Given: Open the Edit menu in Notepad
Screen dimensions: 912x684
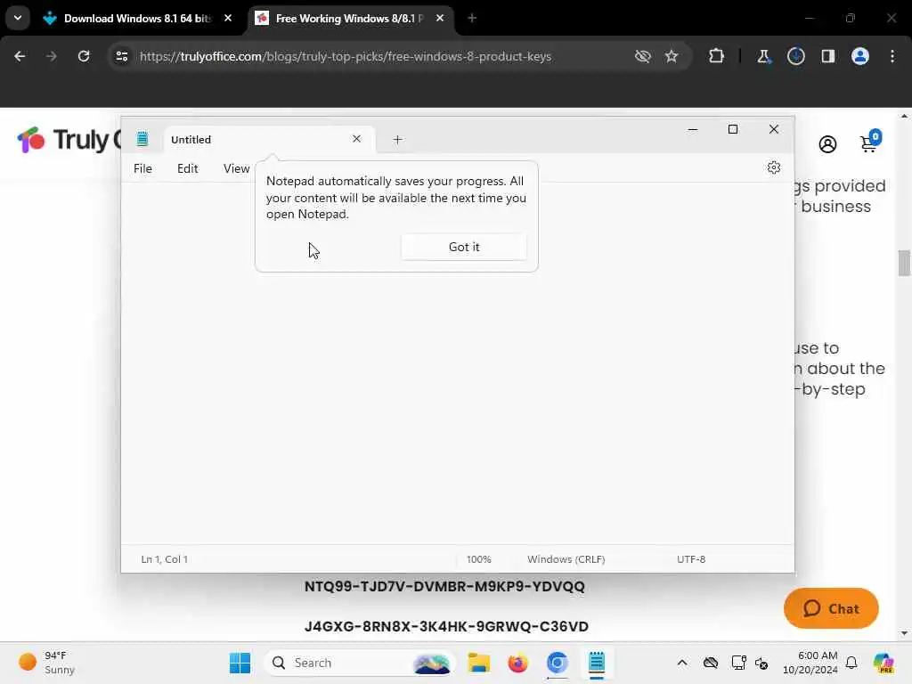Looking at the screenshot, I should [187, 168].
